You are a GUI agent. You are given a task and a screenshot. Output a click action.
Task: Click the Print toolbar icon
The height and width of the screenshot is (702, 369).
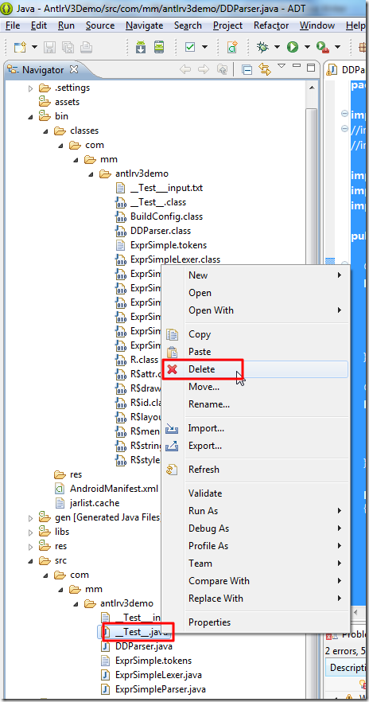tap(87, 46)
